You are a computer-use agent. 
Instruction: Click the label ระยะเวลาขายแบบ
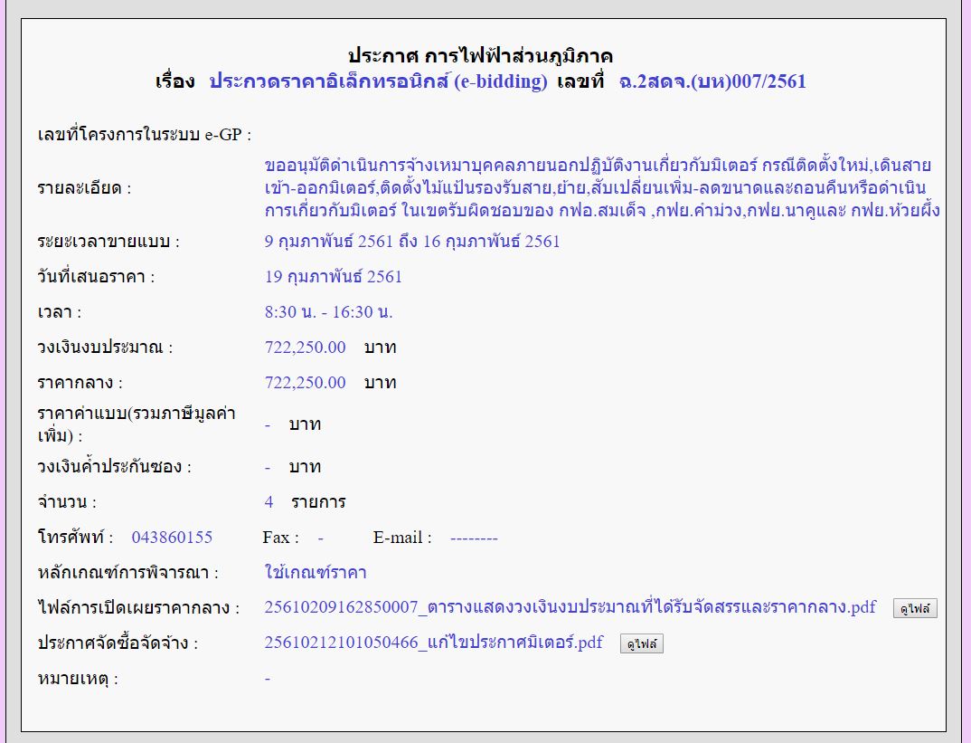pos(108,241)
